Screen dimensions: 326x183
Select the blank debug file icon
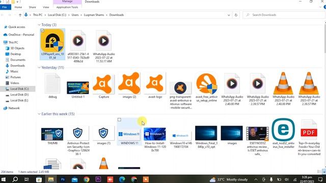(x=52, y=83)
